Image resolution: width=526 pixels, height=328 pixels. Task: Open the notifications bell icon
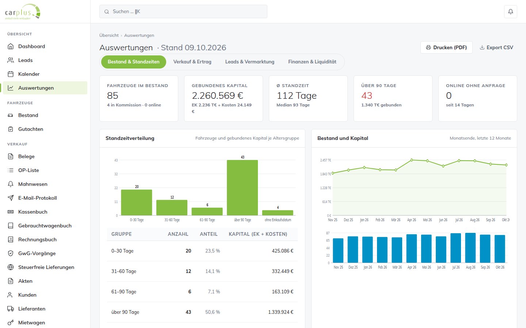tap(511, 12)
